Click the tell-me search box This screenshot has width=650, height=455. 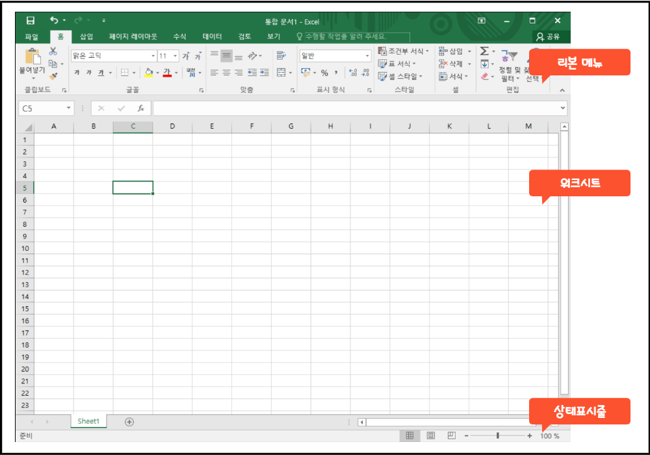point(357,37)
